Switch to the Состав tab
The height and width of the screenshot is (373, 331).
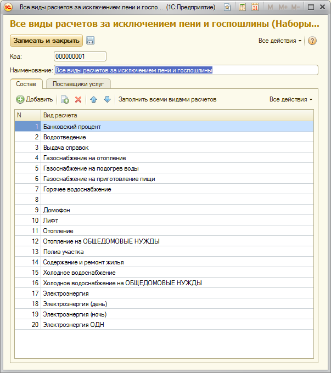coord(26,84)
